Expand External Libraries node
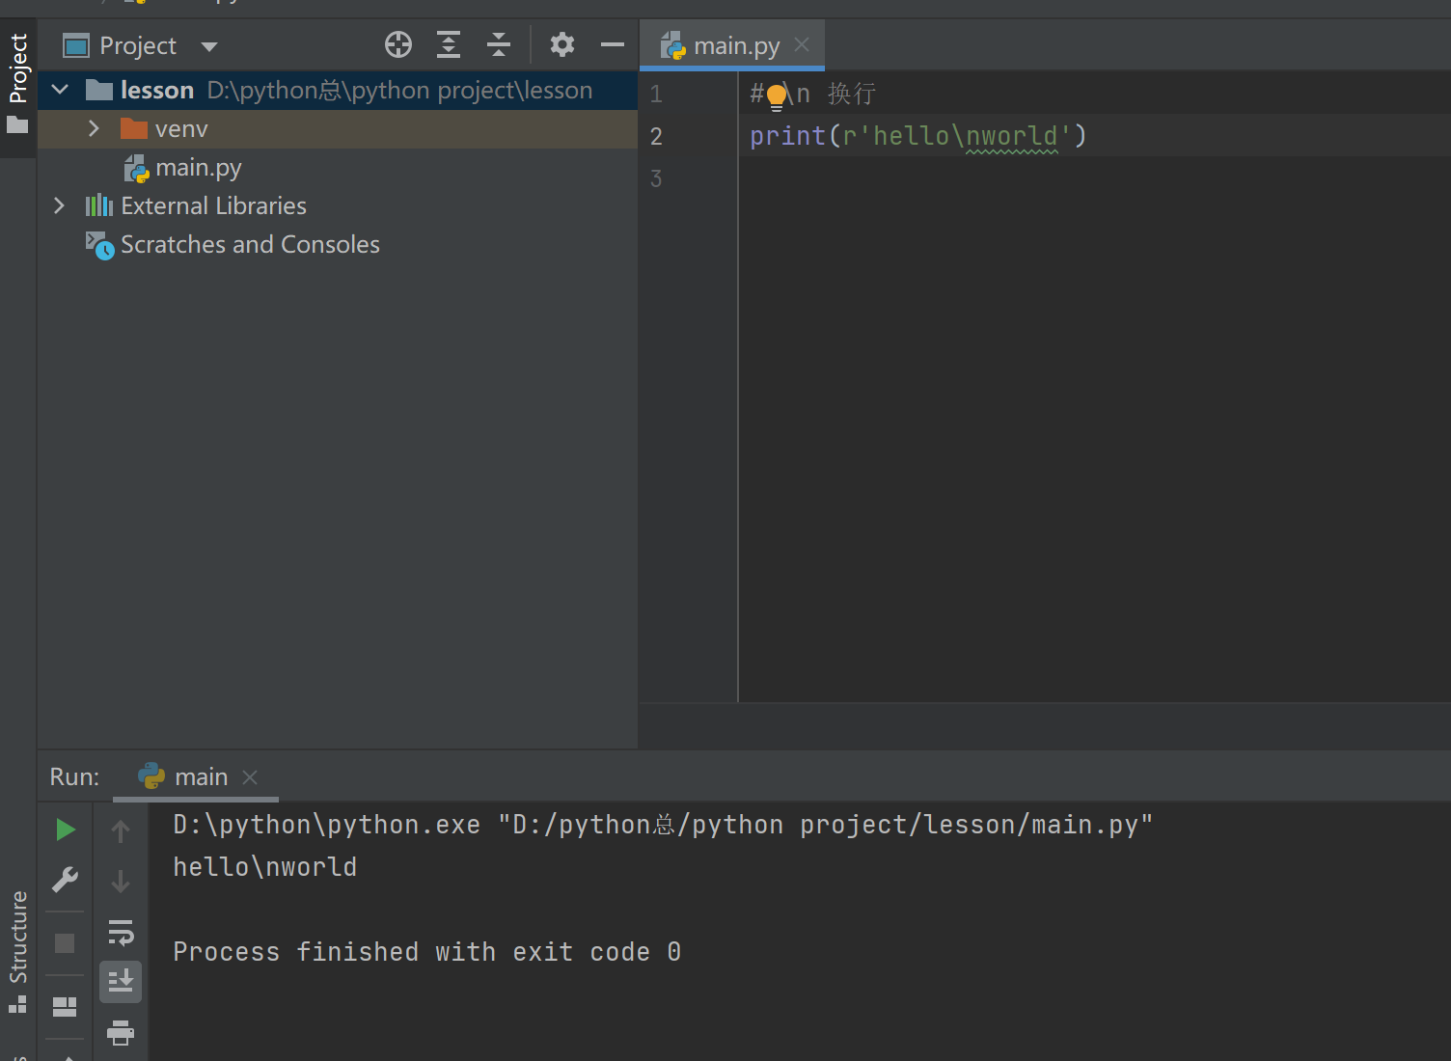Image resolution: width=1451 pixels, height=1061 pixels. pos(59,205)
